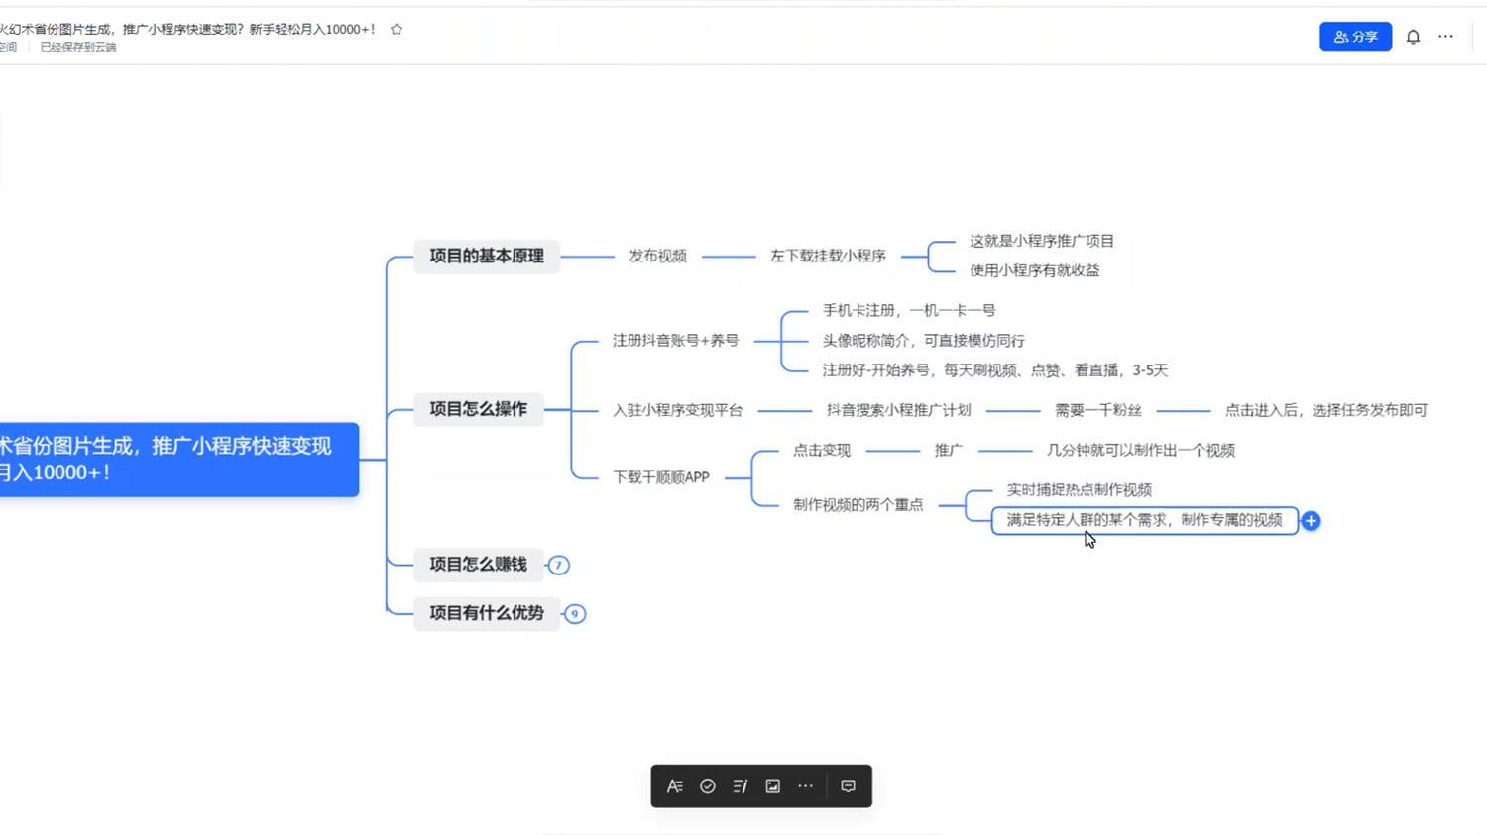This screenshot has height=835, width=1487.
Task: Expand the 项目怎么赚钱 node showing 7 children
Action: [558, 565]
